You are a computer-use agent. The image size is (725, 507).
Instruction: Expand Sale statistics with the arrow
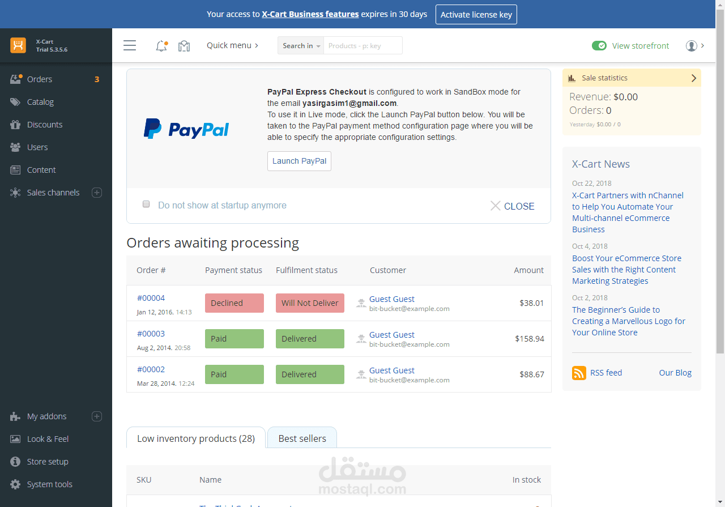click(x=694, y=78)
